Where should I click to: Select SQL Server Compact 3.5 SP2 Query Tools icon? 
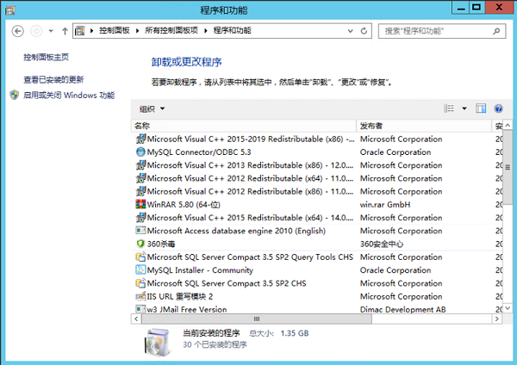click(x=140, y=257)
